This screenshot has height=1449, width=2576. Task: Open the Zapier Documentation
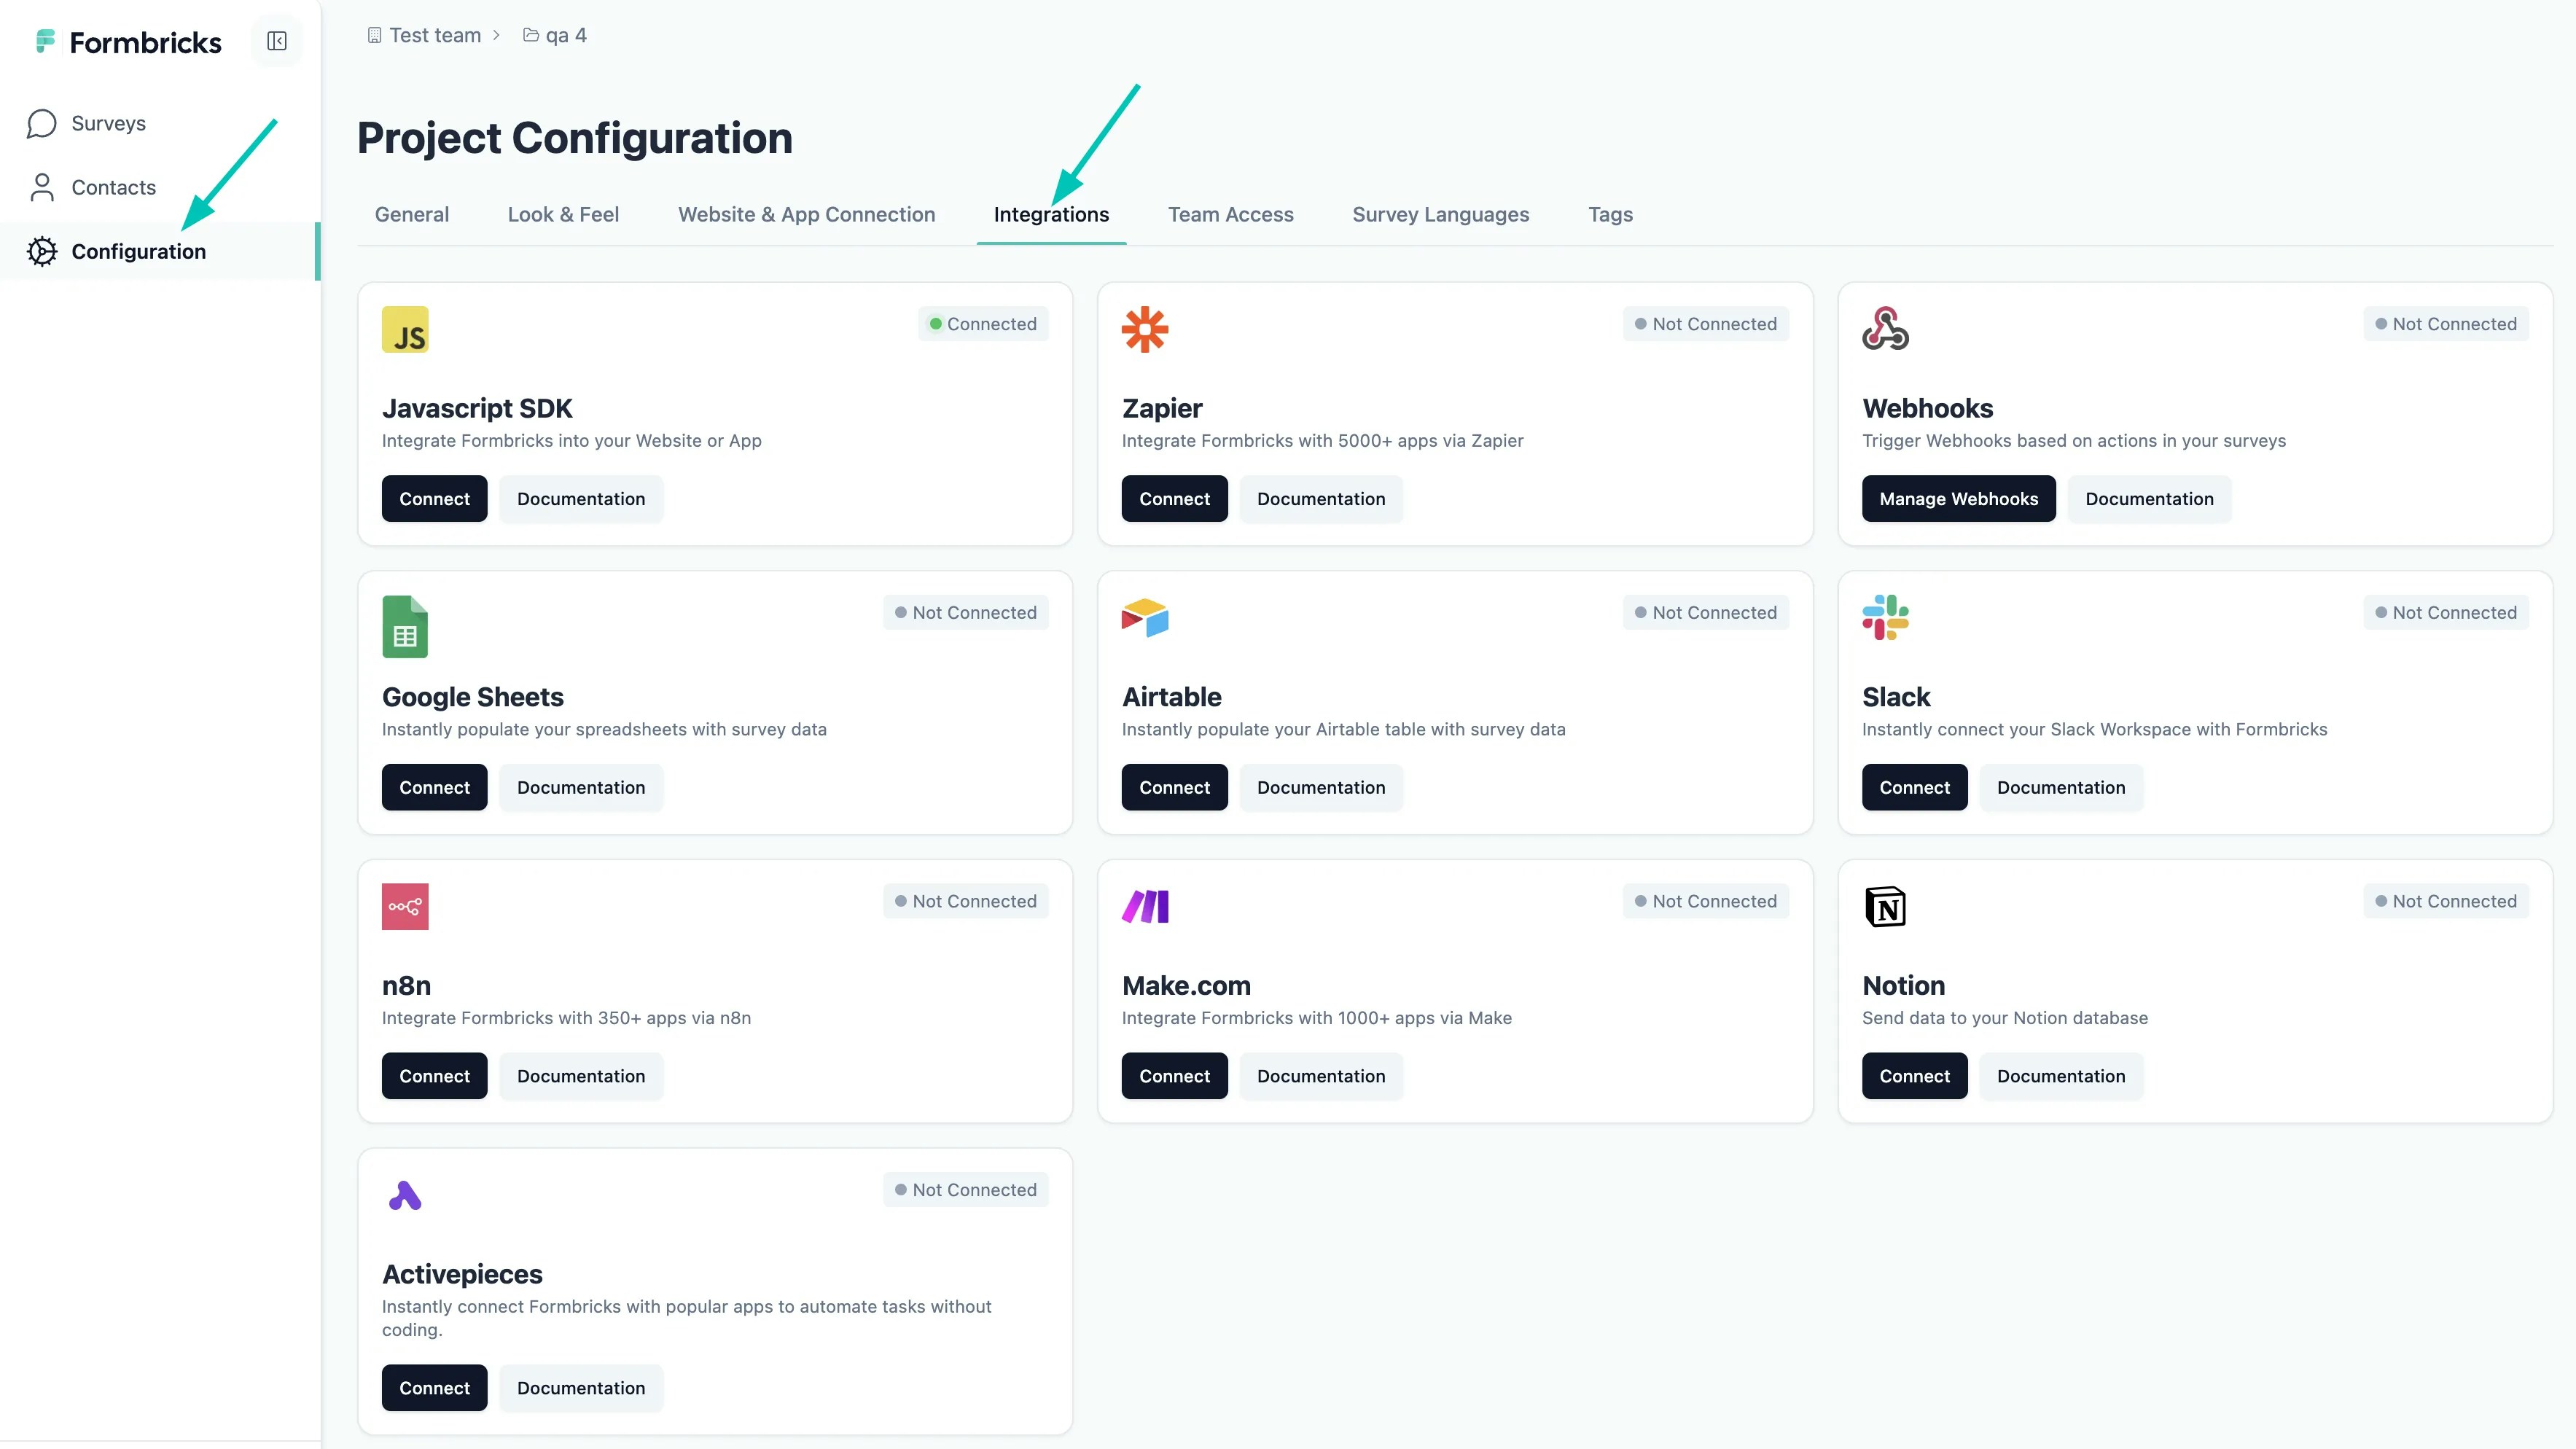[x=1321, y=498]
